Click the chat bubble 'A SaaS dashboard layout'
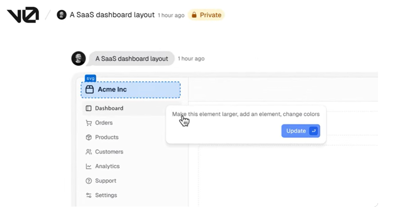The width and height of the screenshot is (405, 222). tap(132, 59)
